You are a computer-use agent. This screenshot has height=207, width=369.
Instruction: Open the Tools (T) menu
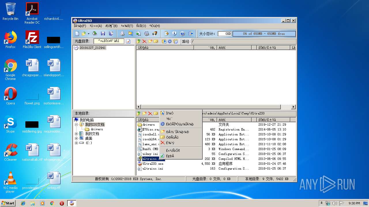(127, 26)
